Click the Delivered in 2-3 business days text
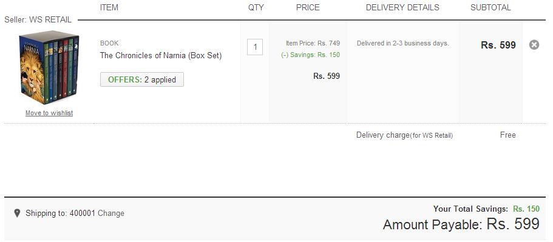553x242 pixels. click(402, 43)
